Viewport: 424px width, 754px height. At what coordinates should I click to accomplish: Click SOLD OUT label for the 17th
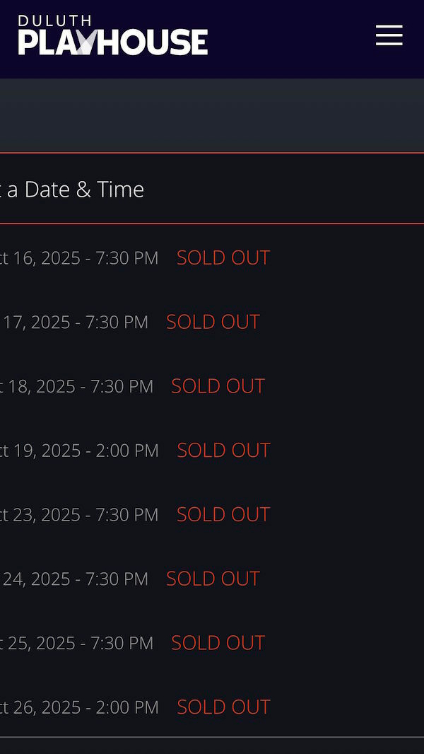coord(213,323)
